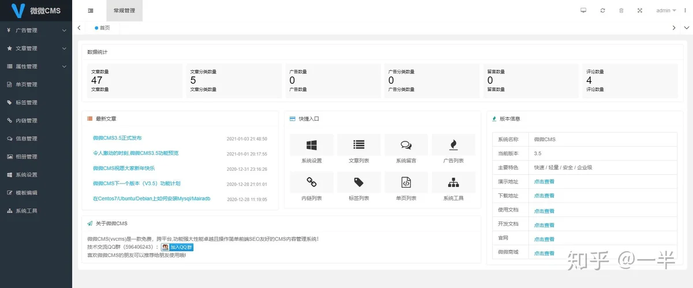Click the 评论数量 4 statistic card
The width and height of the screenshot is (693, 288).
pyautogui.click(x=630, y=81)
